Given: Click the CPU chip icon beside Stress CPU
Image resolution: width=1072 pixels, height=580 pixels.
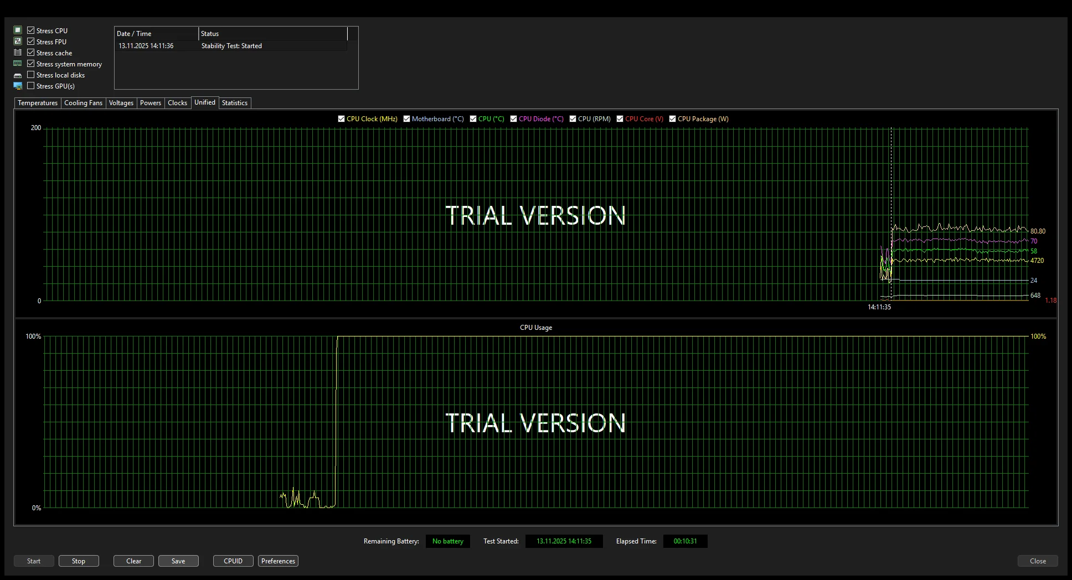Looking at the screenshot, I should 18,30.
